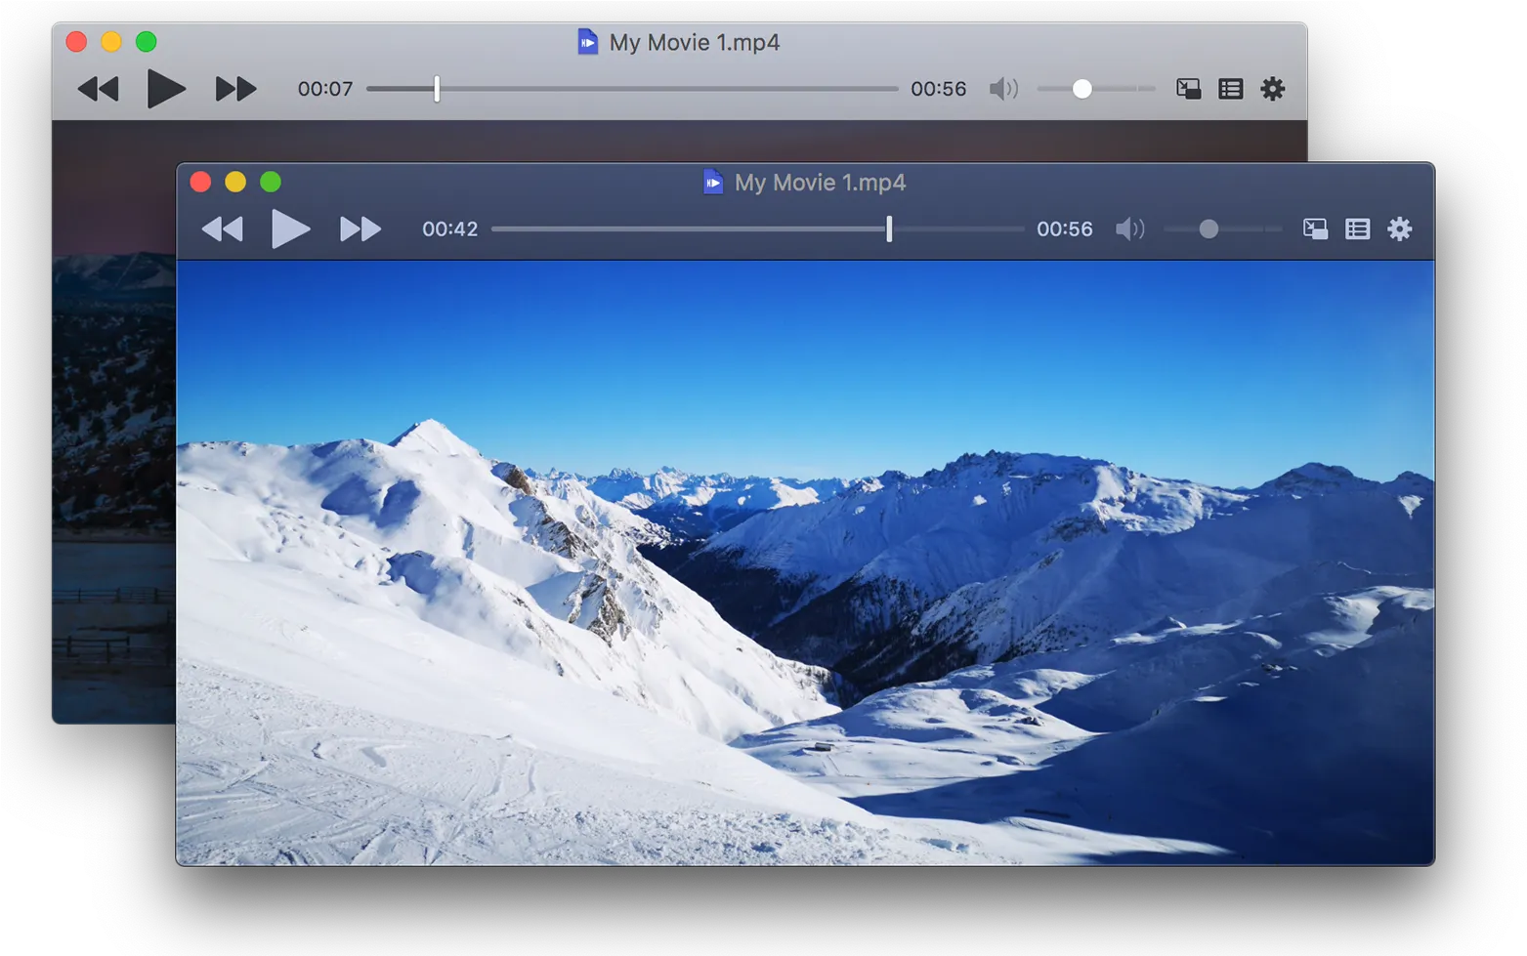Open settings gear in front window
Image resolution: width=1527 pixels, height=956 pixels.
click(1400, 229)
